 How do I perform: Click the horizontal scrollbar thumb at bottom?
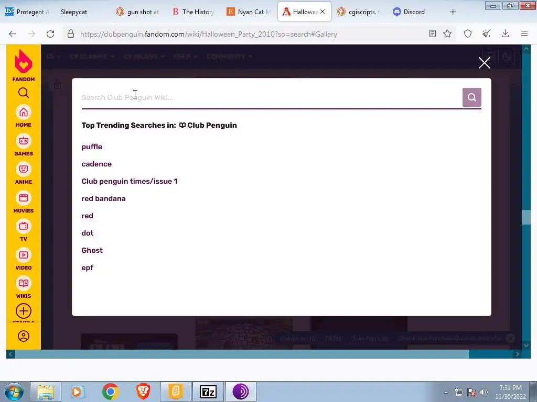pyautogui.click(x=242, y=354)
